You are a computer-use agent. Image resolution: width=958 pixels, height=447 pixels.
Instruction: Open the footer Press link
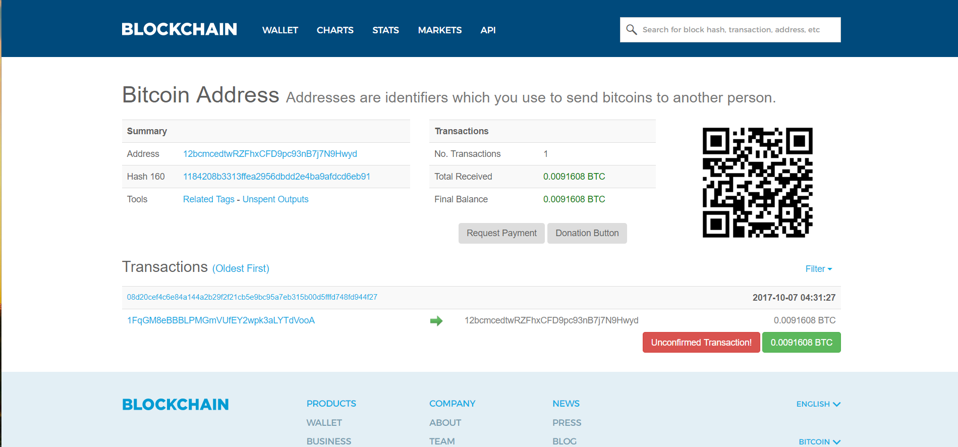click(567, 423)
